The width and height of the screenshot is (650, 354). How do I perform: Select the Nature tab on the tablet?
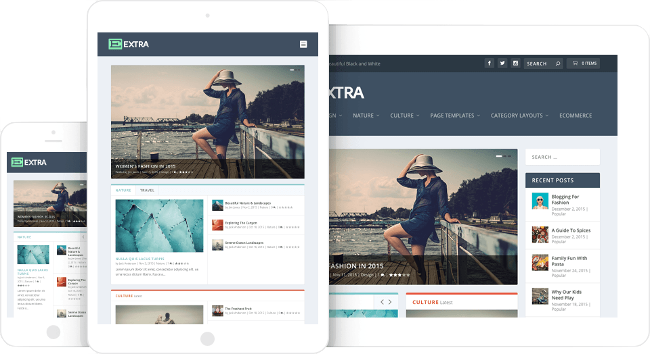pos(123,191)
